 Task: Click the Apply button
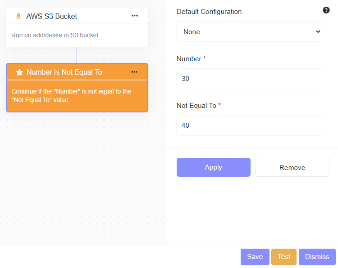214,167
